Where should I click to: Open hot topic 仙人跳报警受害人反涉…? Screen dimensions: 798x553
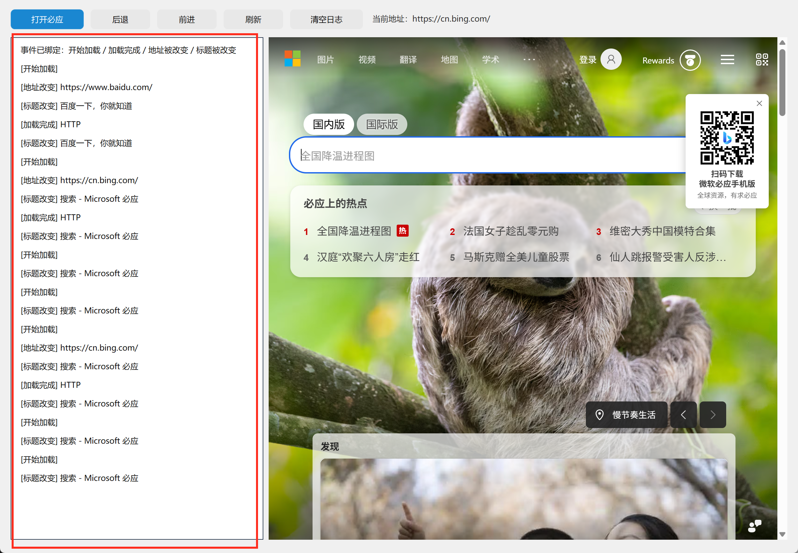668,257
